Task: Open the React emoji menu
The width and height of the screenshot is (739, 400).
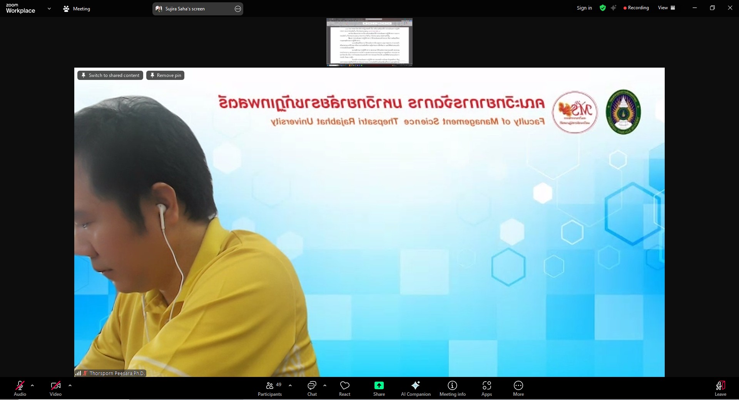Action: (344, 388)
